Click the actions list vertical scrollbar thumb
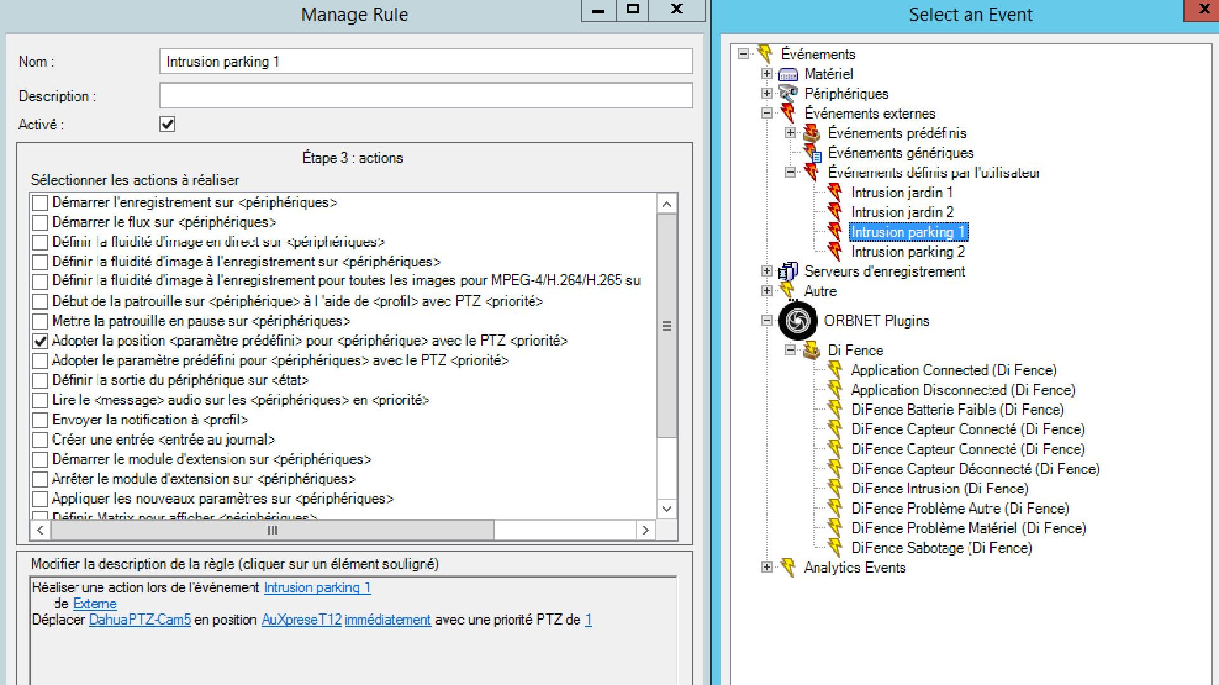Viewport: 1219px width, 685px height. tap(667, 326)
